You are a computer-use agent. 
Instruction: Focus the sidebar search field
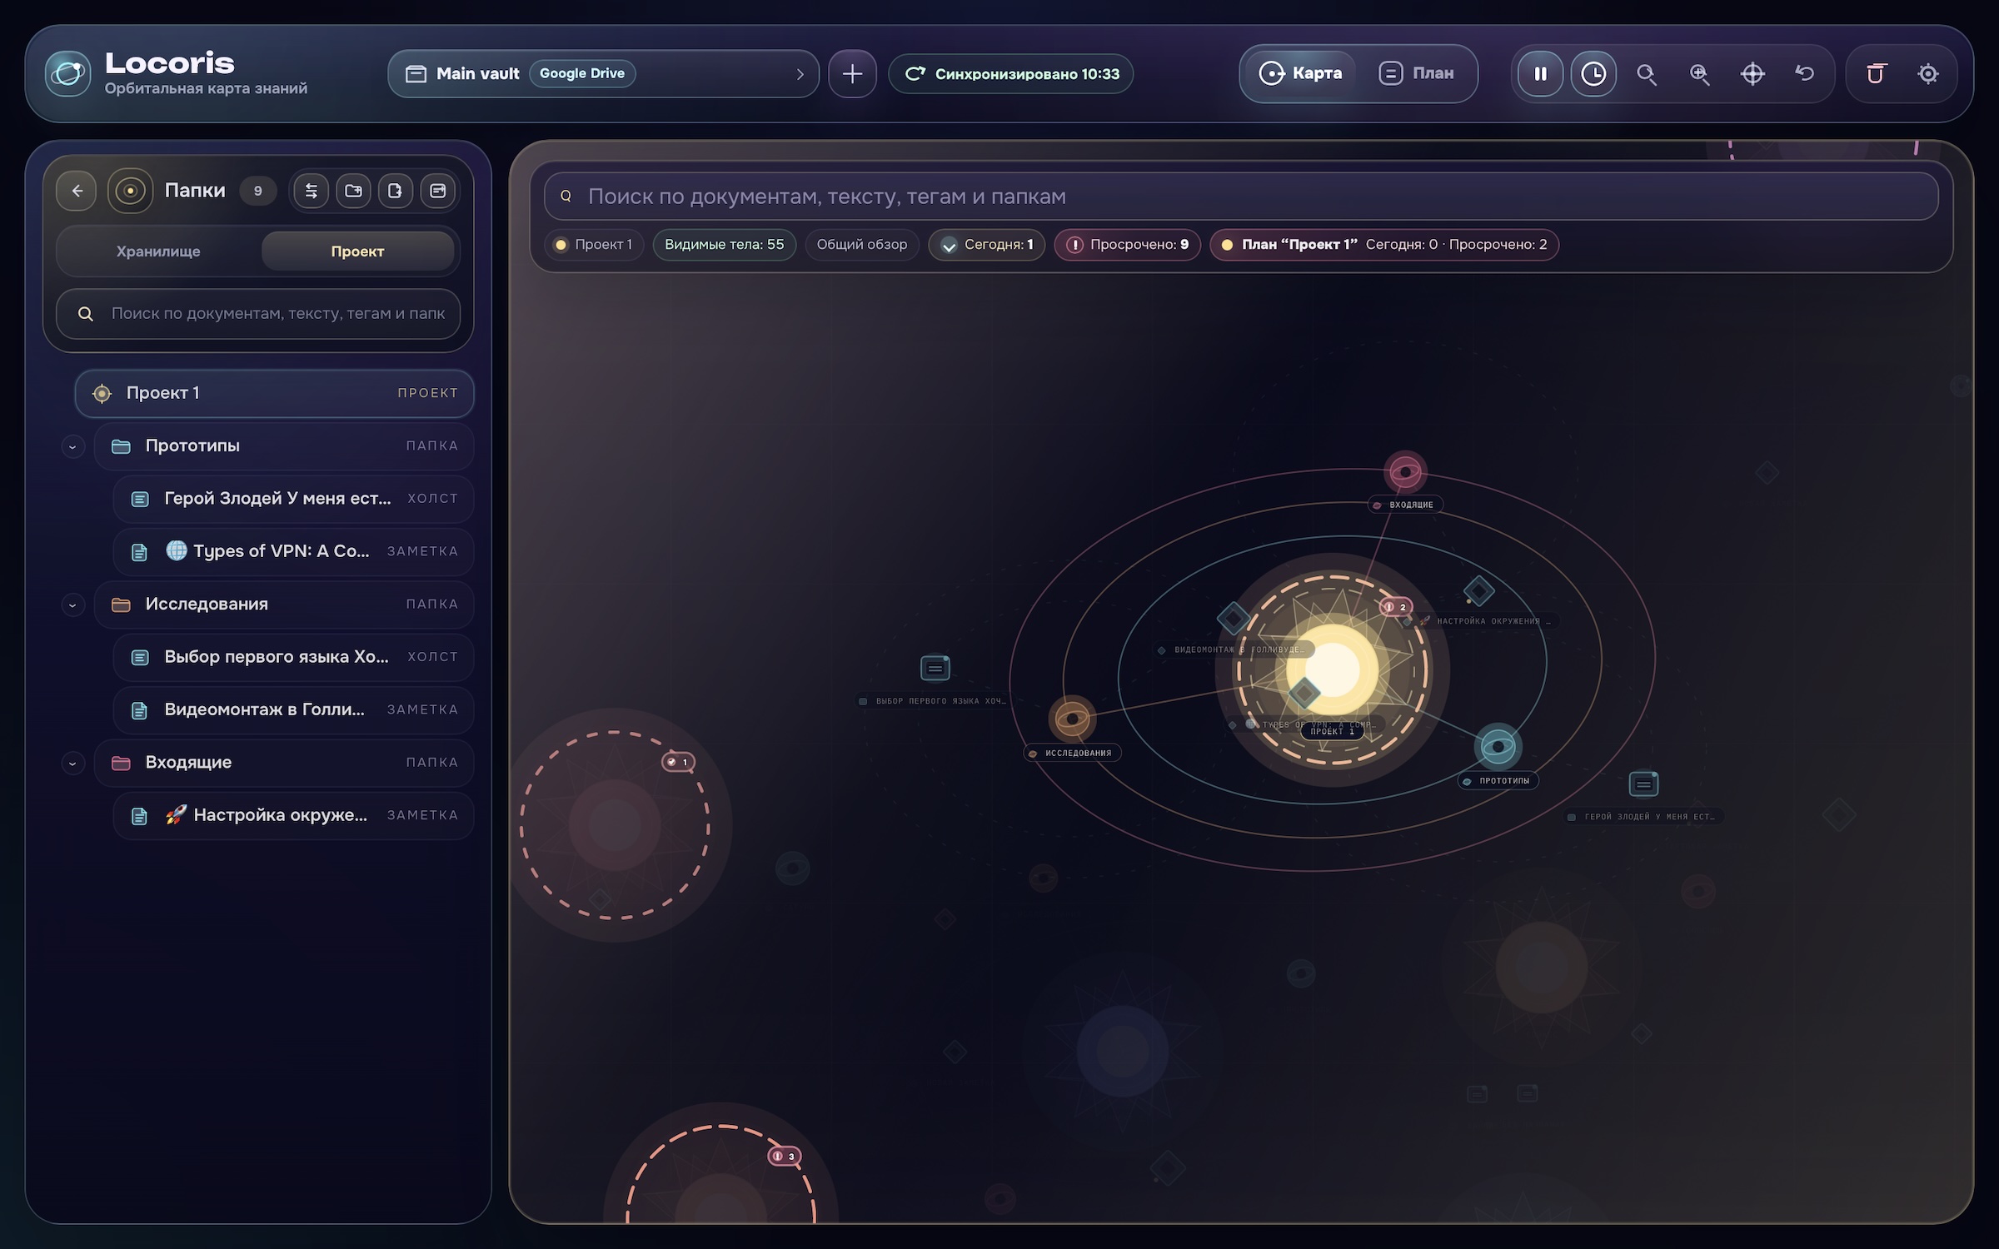(258, 314)
